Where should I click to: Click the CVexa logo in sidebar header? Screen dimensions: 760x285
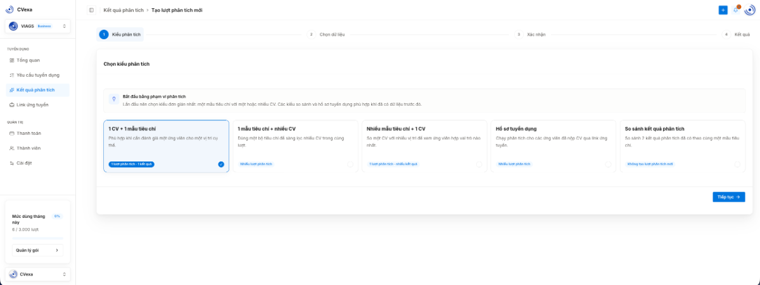[9, 9]
